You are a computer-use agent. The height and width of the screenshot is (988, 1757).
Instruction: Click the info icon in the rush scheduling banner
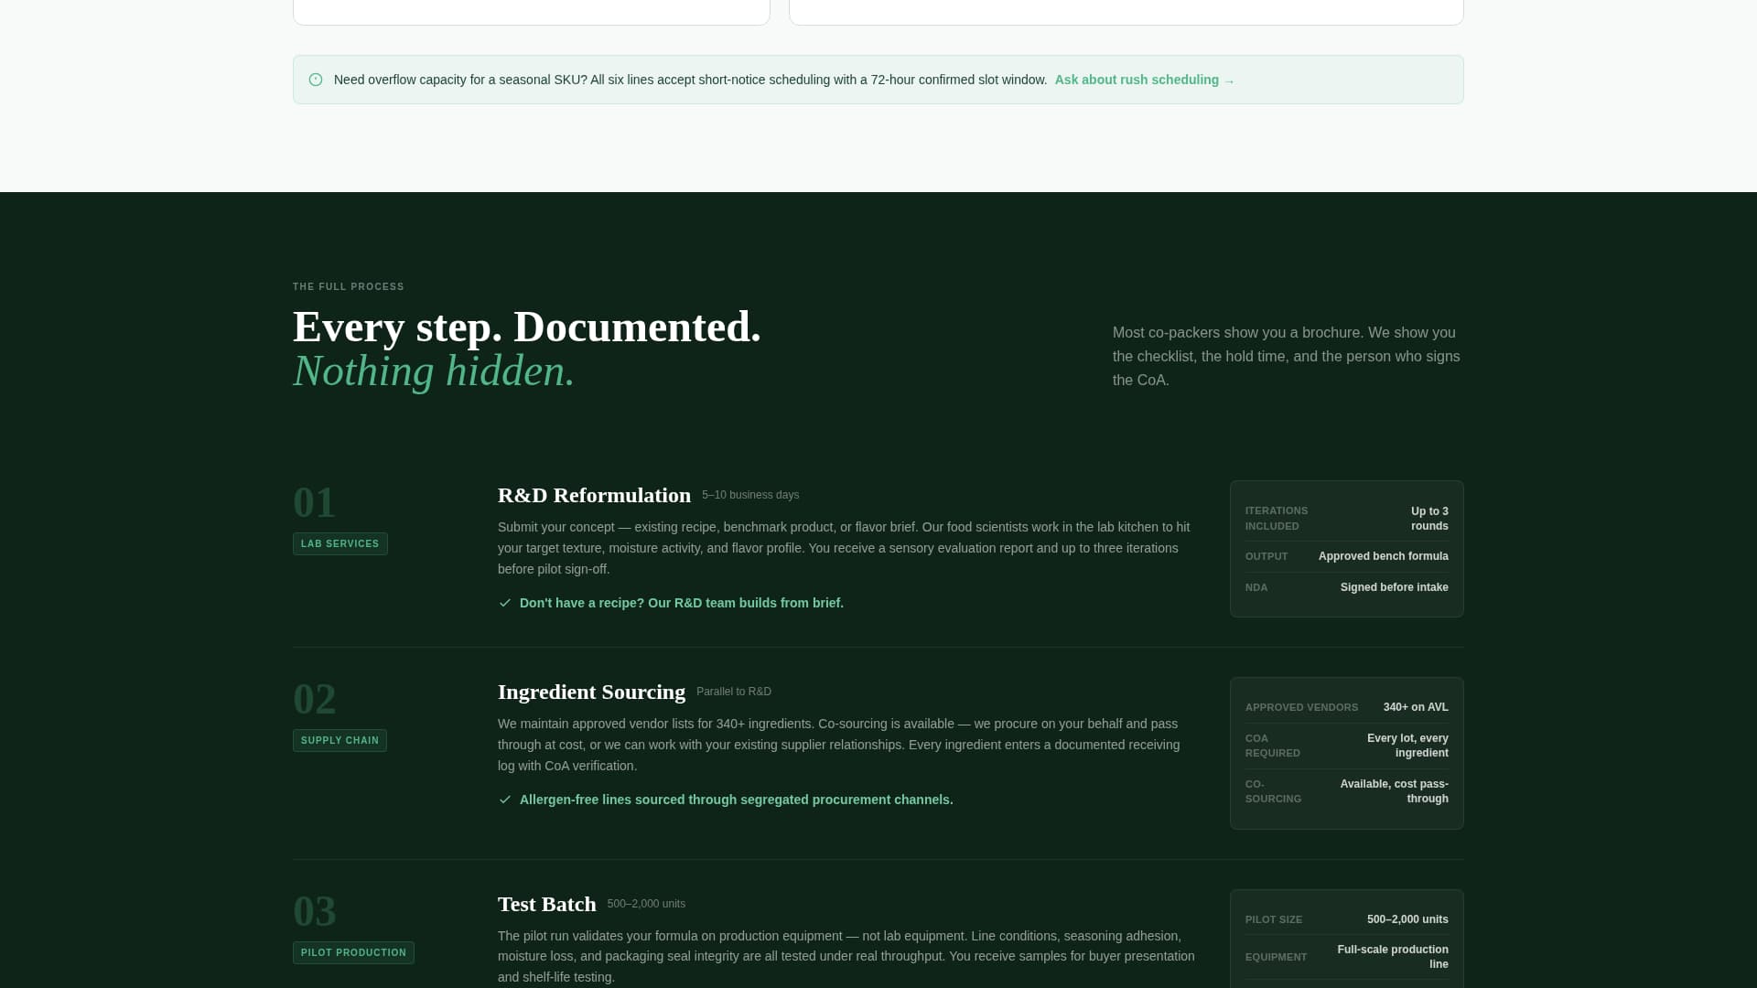coord(316,80)
